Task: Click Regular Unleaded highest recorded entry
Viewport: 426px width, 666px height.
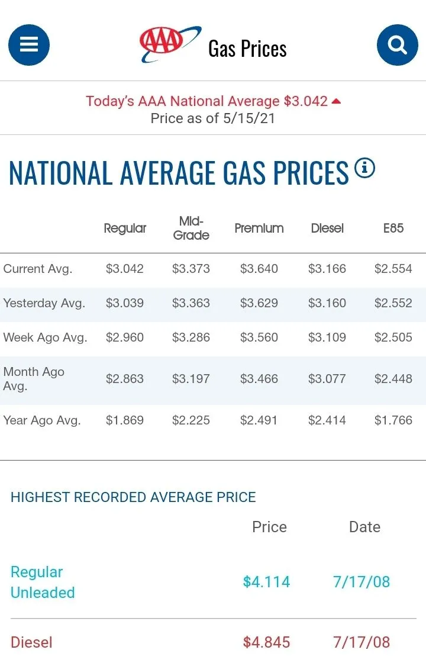Action: point(43,582)
